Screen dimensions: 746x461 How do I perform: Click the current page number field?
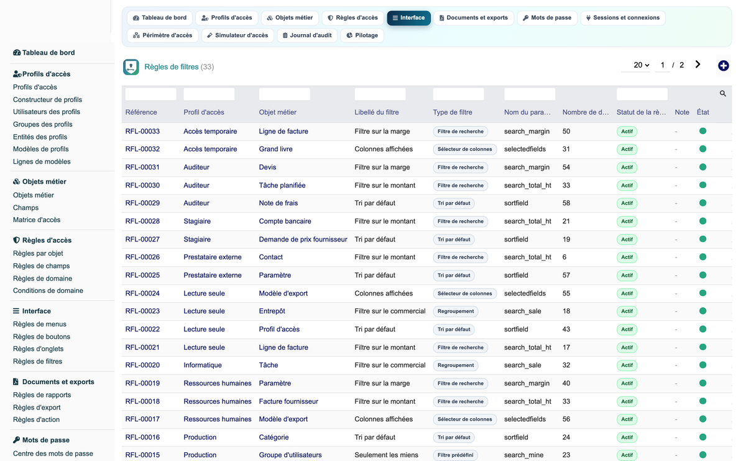663,65
